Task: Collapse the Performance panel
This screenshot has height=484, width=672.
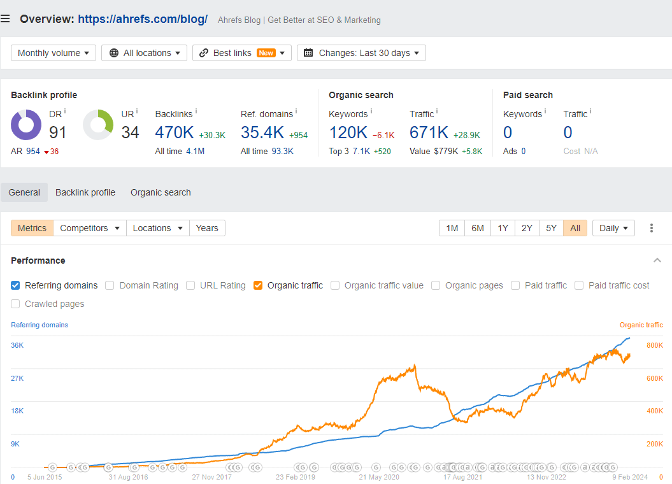Action: [657, 260]
